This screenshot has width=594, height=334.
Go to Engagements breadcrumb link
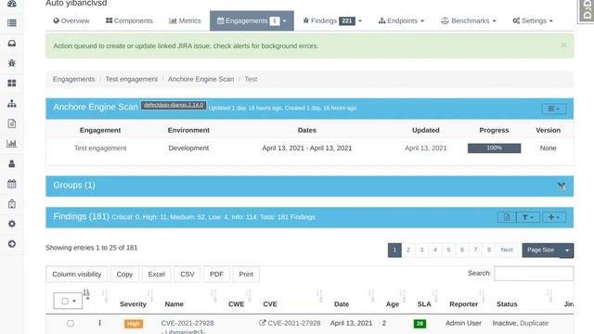coord(74,79)
